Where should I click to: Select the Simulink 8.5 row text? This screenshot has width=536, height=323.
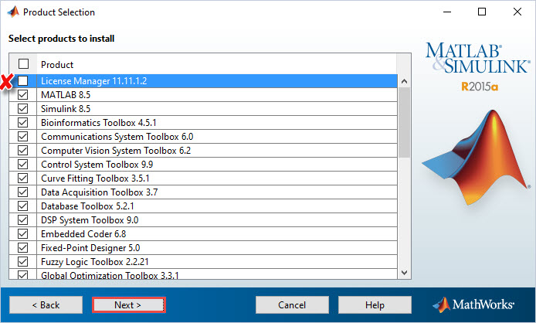[66, 109]
